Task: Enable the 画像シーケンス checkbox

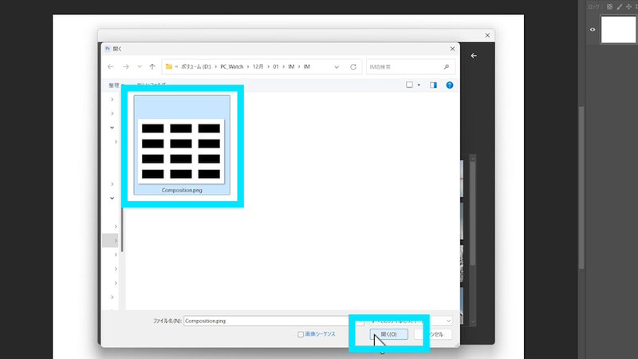Action: [301, 334]
